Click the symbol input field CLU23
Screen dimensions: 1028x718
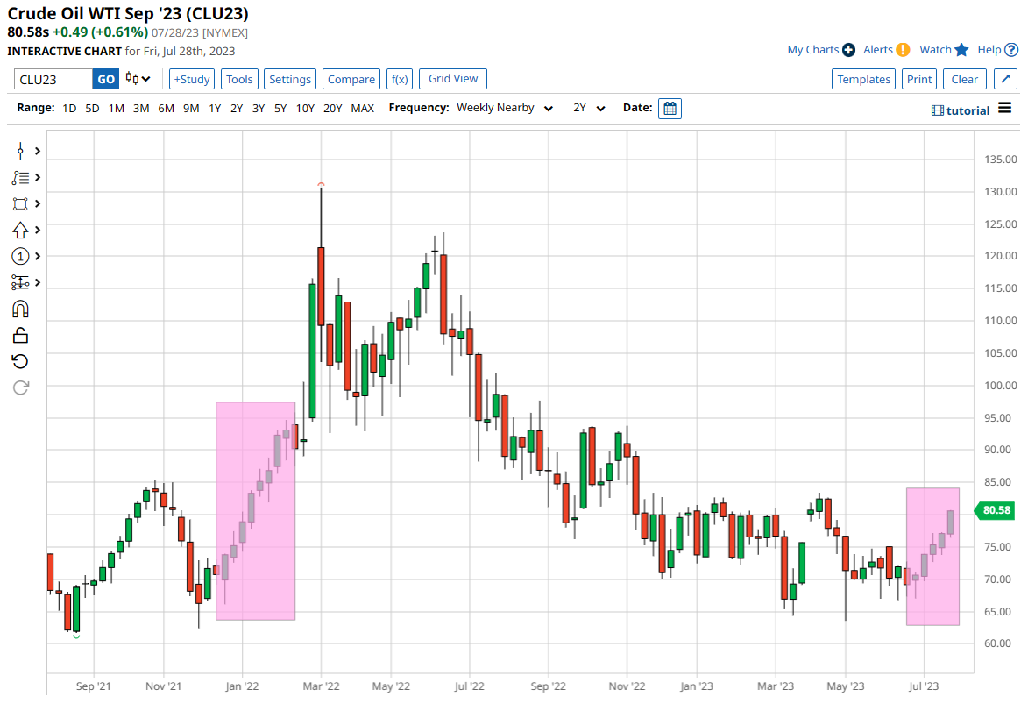(x=53, y=80)
